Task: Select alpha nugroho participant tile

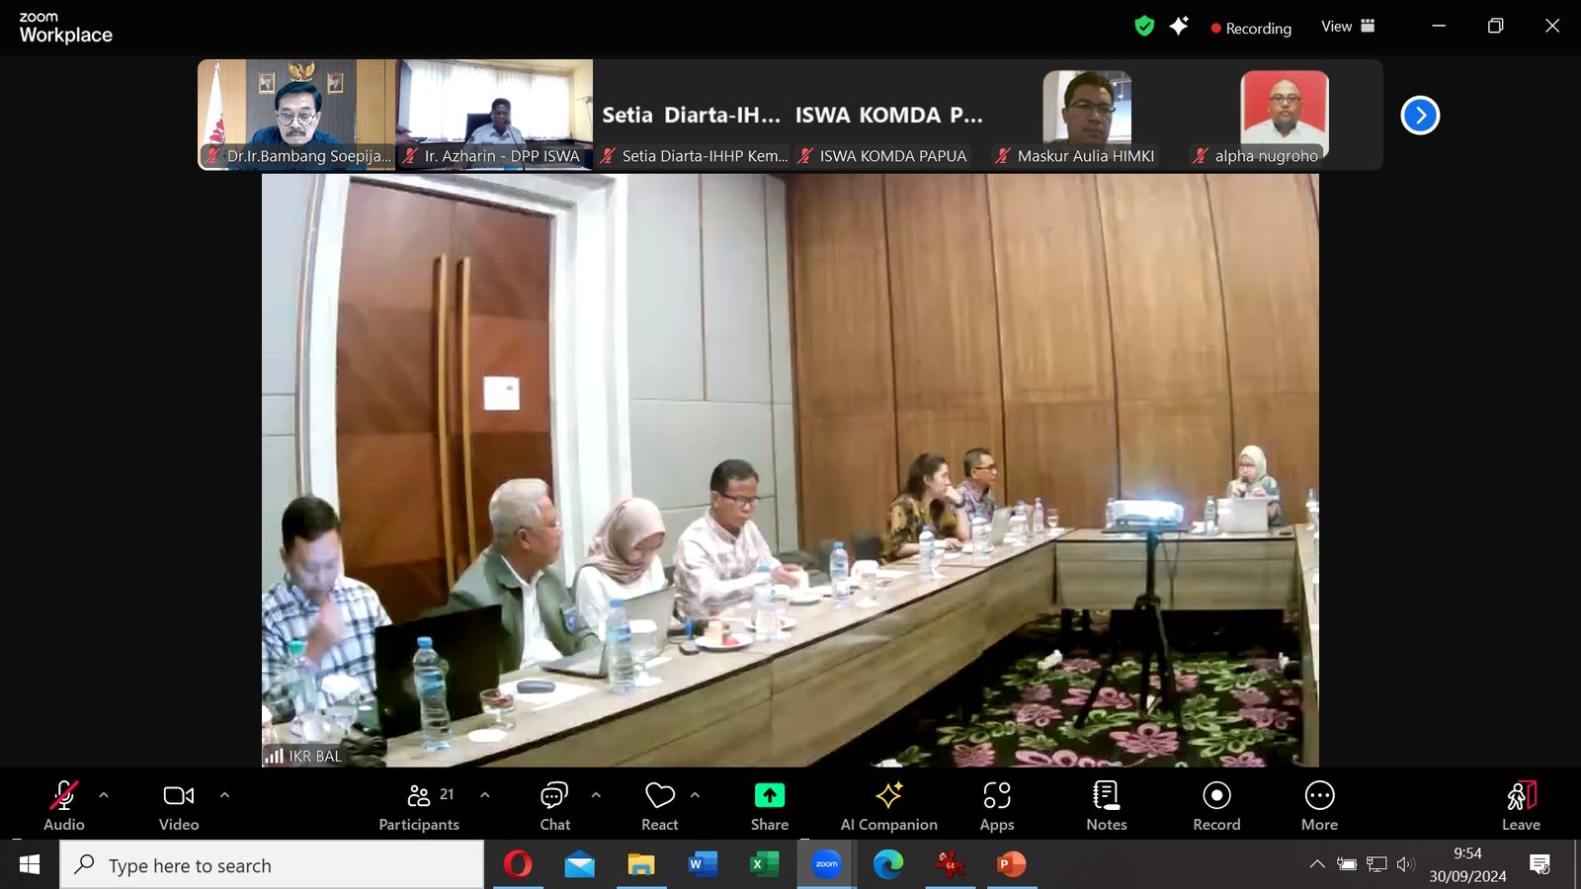Action: tap(1285, 115)
